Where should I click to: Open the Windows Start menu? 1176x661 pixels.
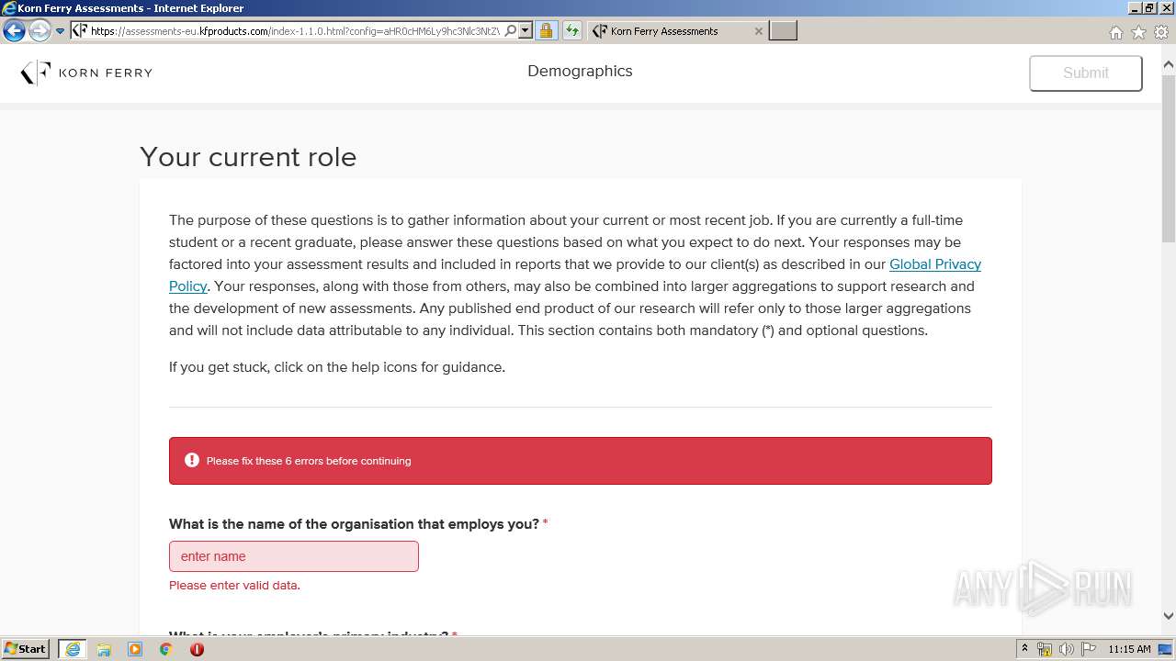click(x=26, y=648)
